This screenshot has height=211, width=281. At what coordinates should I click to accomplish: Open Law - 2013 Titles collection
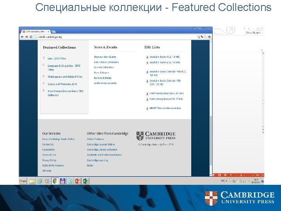[x=57, y=59]
